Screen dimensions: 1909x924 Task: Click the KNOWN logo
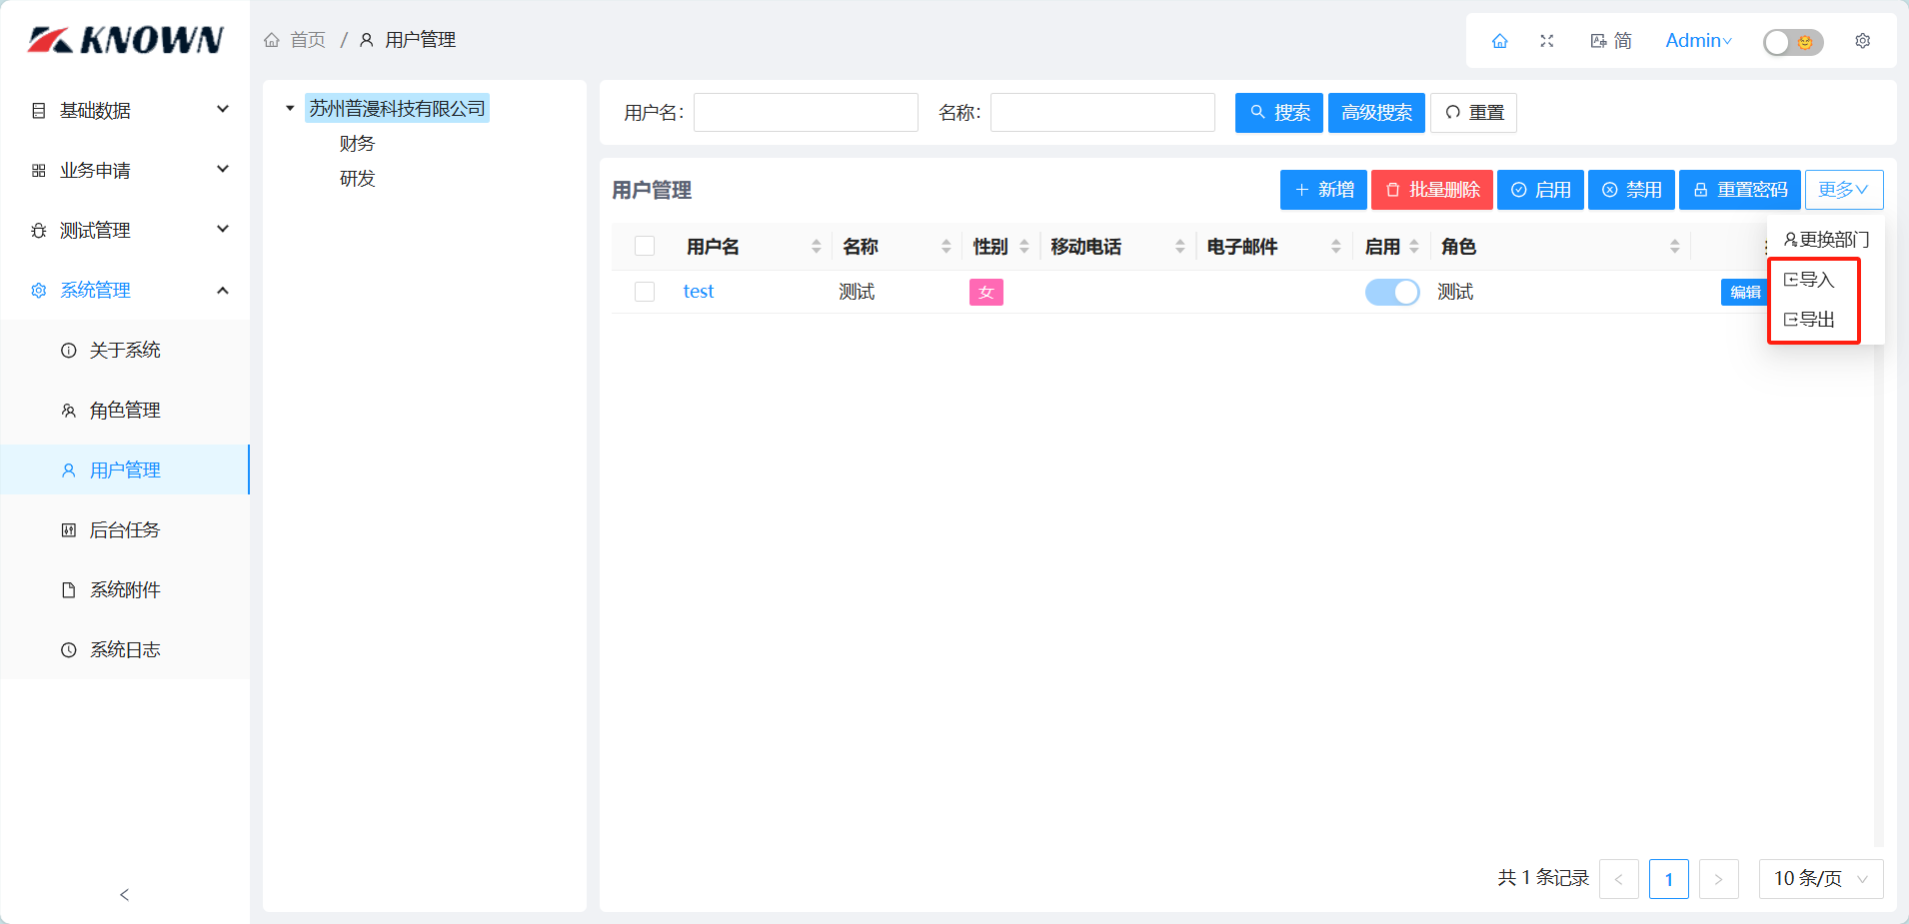[x=125, y=39]
